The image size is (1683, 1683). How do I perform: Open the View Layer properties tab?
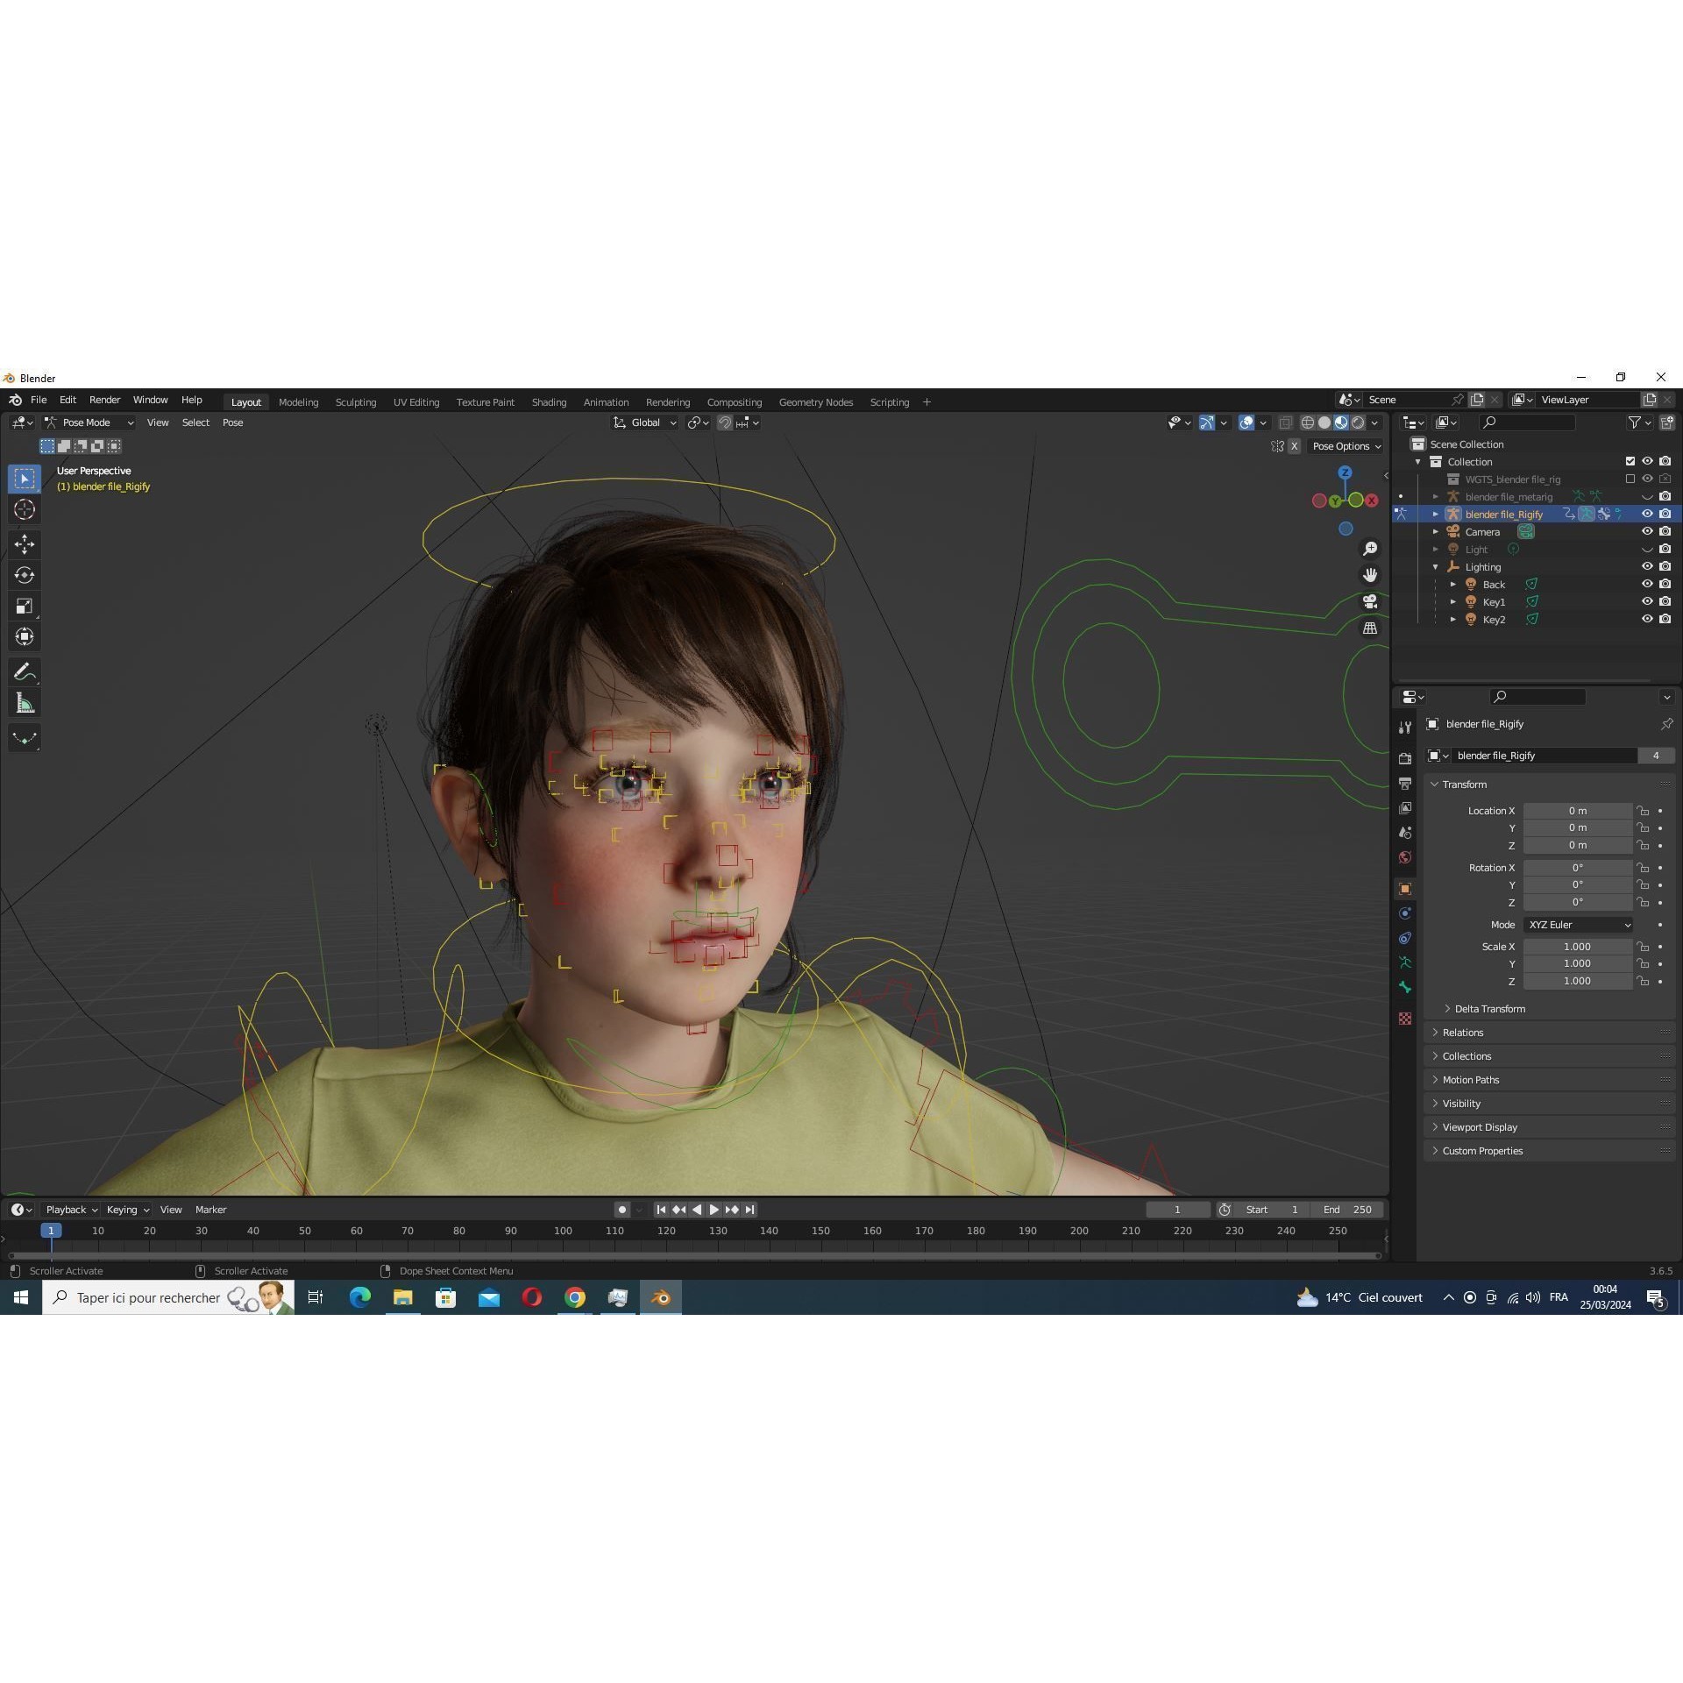1405,807
